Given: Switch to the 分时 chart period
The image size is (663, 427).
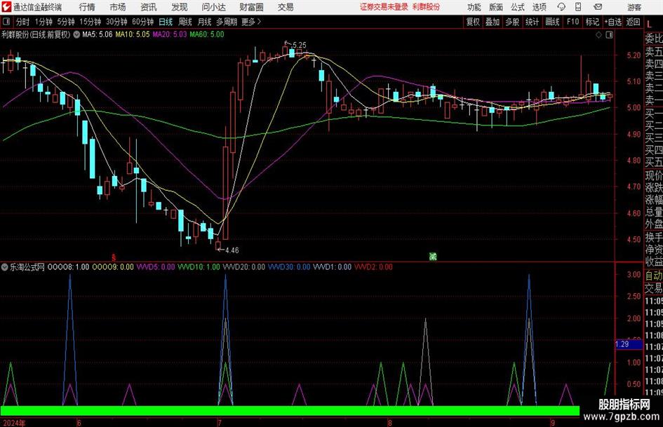Looking at the screenshot, I should (22, 22).
